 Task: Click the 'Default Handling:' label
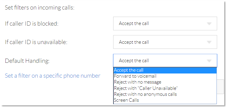pos(27,61)
